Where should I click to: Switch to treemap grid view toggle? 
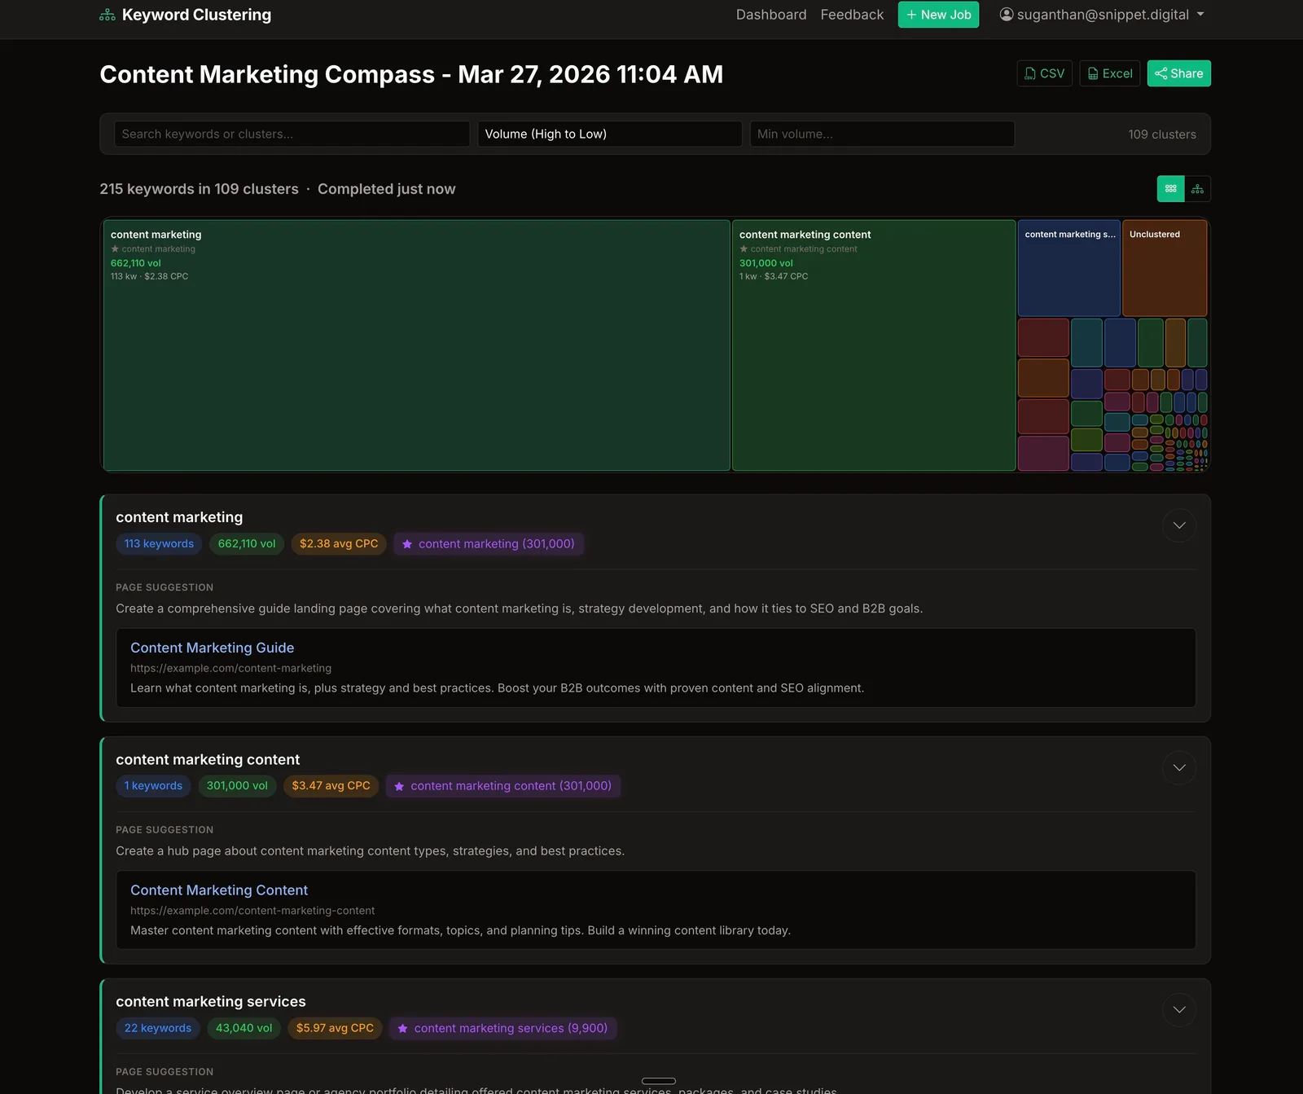pos(1170,189)
